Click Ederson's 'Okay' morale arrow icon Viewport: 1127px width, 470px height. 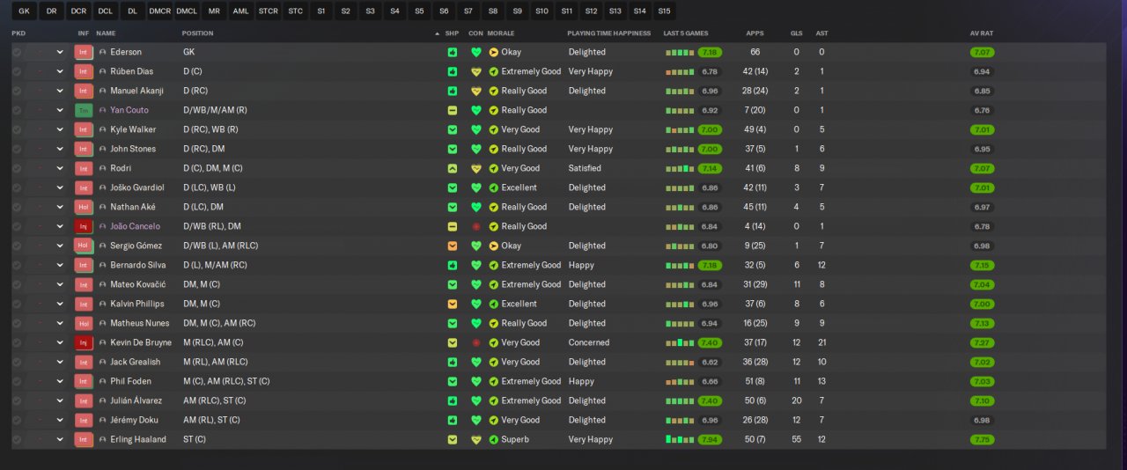(x=494, y=52)
